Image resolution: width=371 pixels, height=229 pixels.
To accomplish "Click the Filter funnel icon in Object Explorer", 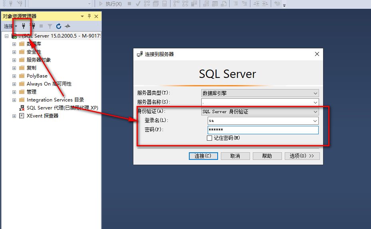I will (x=50, y=26).
